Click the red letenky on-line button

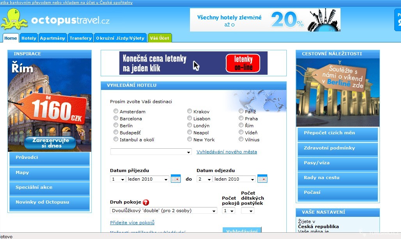click(243, 63)
